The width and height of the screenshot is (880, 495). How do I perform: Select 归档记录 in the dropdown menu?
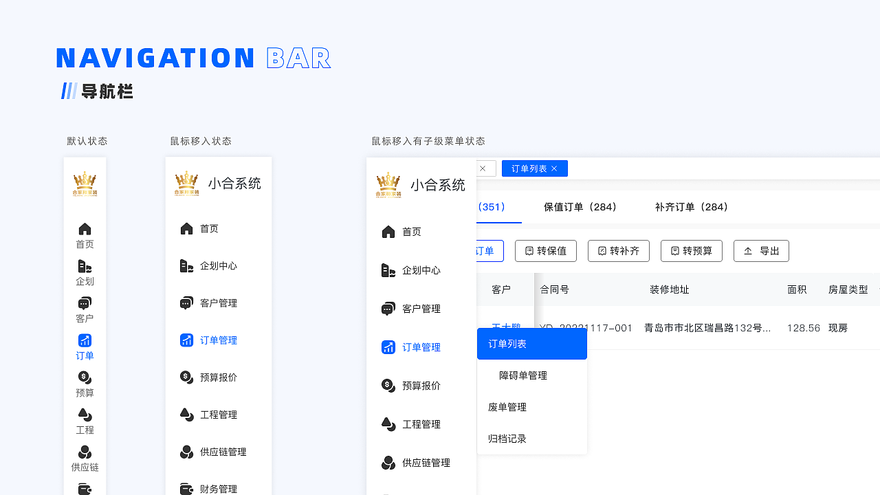[507, 438]
